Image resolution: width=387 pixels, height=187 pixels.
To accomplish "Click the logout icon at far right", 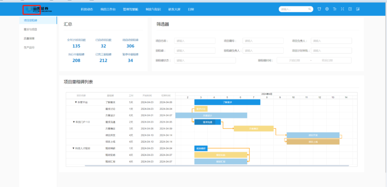I will tap(358, 9).
